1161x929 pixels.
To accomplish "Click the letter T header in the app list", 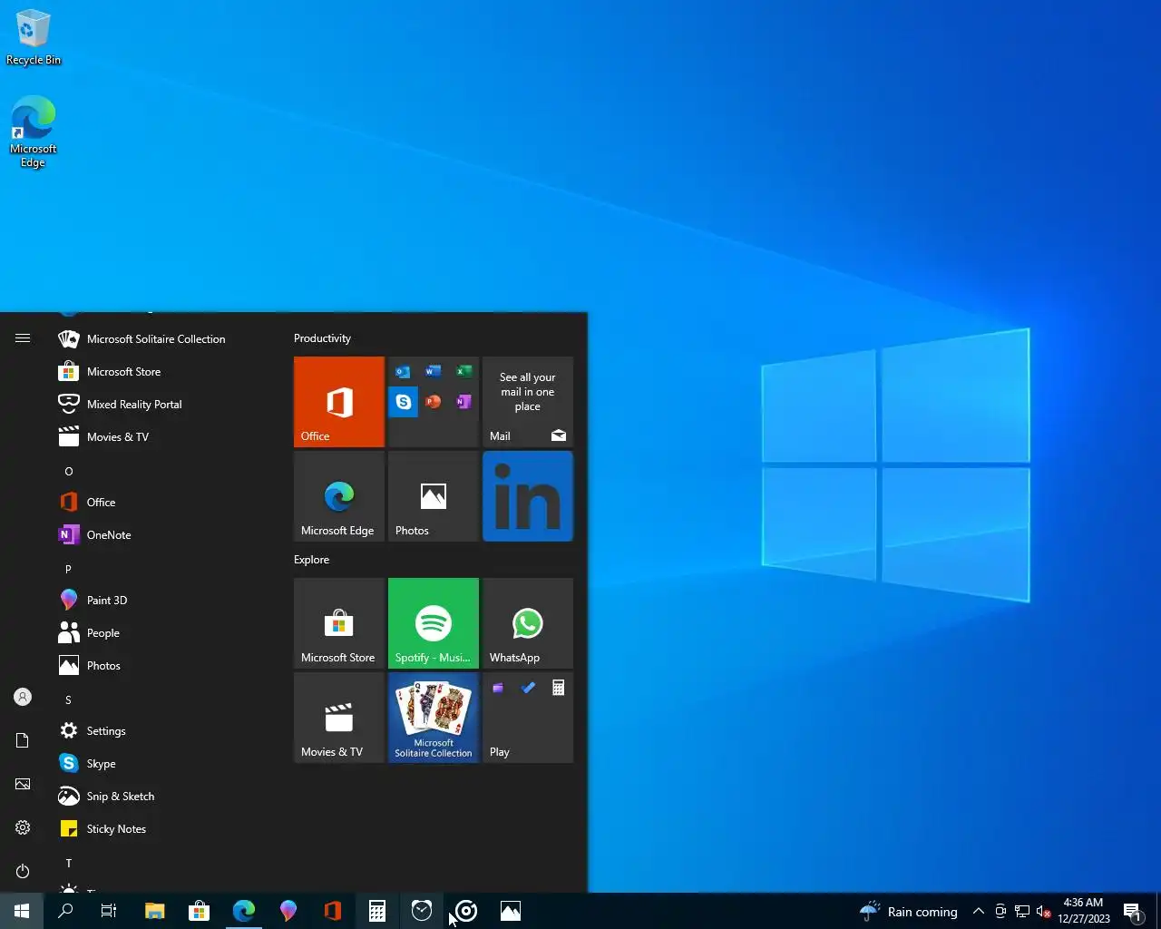I will tap(68, 864).
